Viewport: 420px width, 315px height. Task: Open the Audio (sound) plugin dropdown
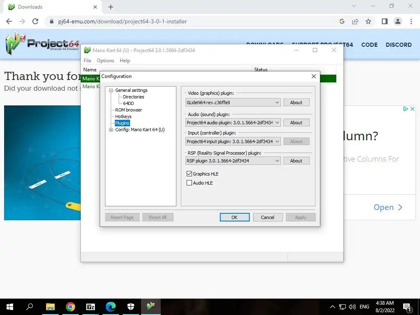point(233,122)
